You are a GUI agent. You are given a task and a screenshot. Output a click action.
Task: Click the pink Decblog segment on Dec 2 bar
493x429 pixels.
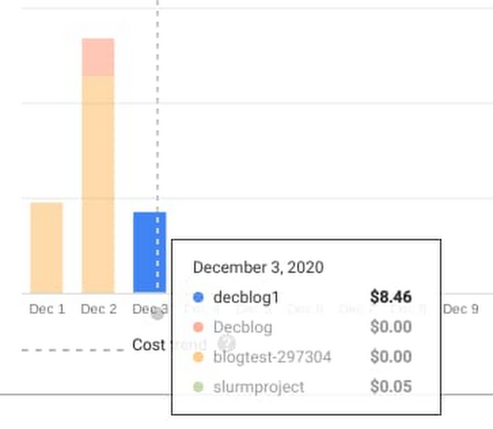(98, 57)
